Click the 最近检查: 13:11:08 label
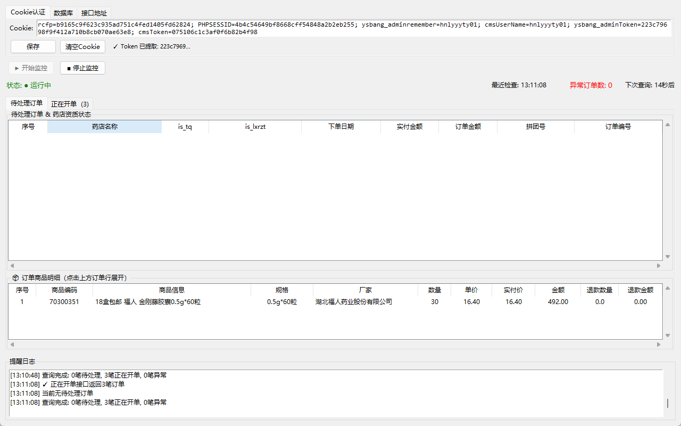Image resolution: width=681 pixels, height=426 pixels. 519,85
